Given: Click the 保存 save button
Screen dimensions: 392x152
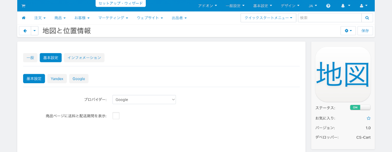Looking at the screenshot, I should (365, 31).
